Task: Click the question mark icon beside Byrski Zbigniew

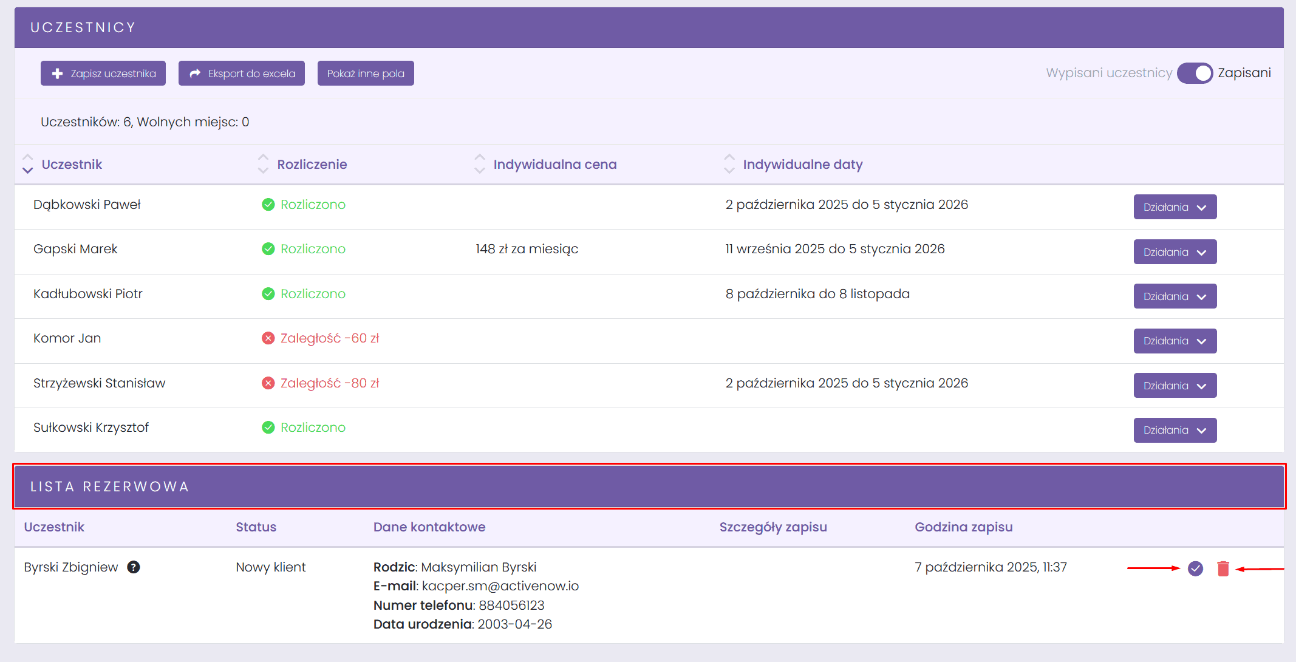Action: [x=134, y=567]
